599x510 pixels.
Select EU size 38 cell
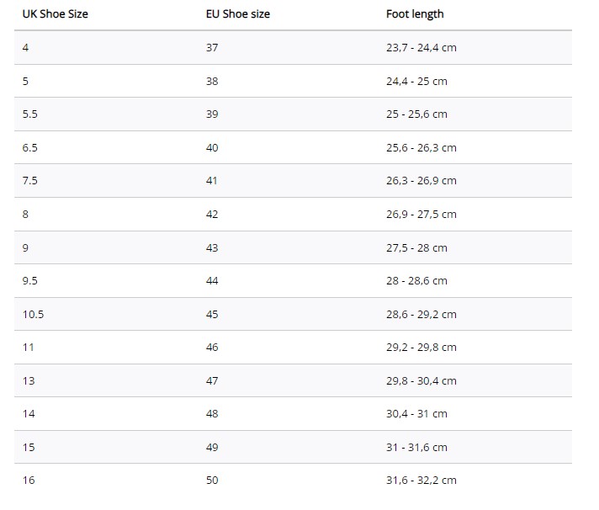pos(212,81)
